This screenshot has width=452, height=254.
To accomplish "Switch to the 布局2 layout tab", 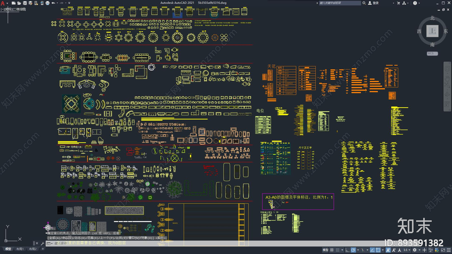I will pos(33,249).
